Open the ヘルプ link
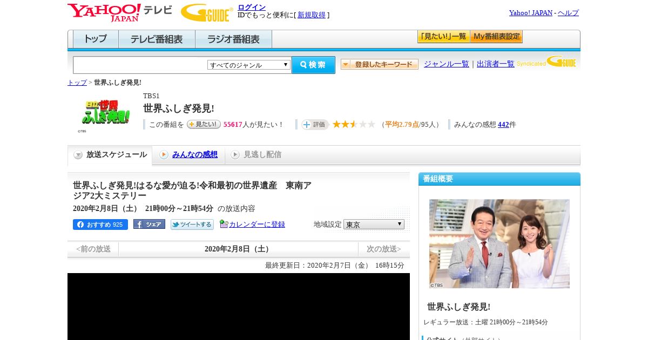 pos(568,13)
